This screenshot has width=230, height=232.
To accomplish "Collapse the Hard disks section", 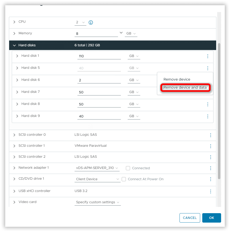I will point(14,45).
